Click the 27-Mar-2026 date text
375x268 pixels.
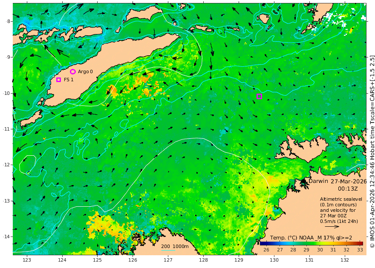(x=349, y=181)
